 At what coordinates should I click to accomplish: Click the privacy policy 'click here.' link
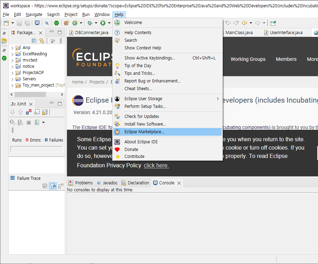coord(156,166)
